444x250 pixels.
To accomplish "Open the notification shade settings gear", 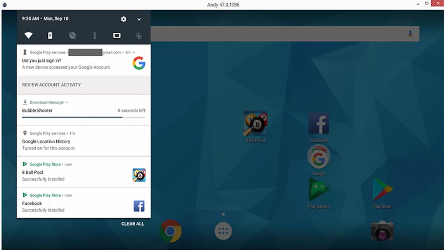I will click(x=123, y=19).
